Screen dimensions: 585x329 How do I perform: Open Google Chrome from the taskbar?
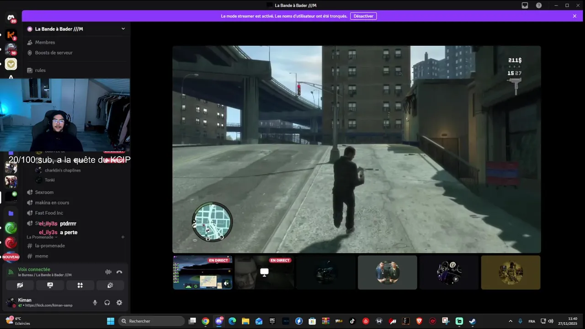206,321
